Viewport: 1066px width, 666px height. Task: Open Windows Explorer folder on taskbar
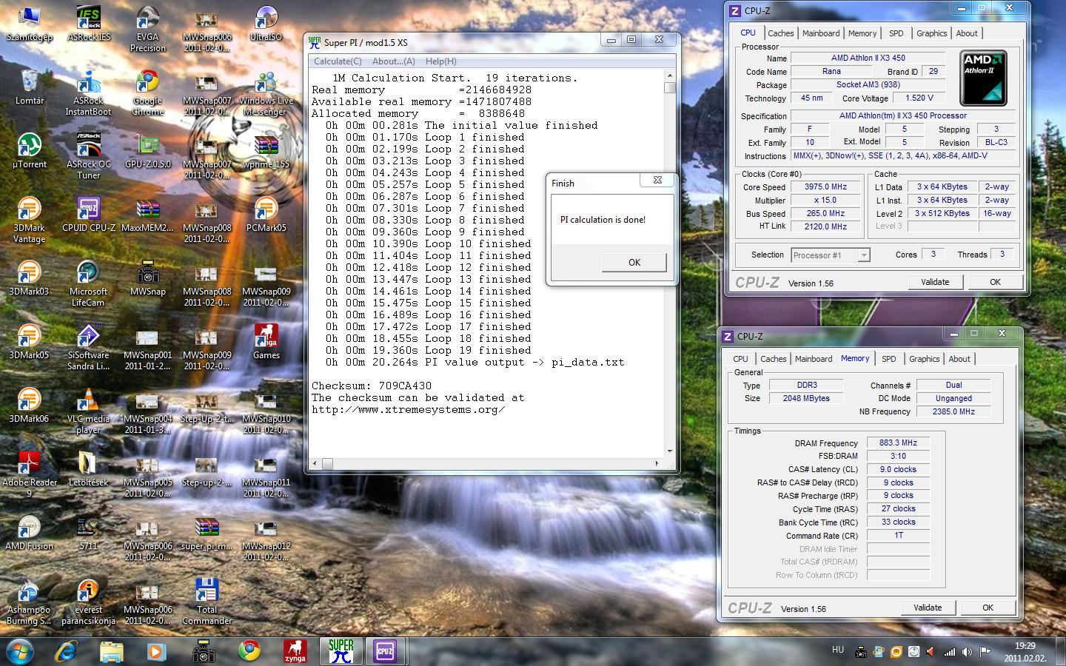pos(111,651)
